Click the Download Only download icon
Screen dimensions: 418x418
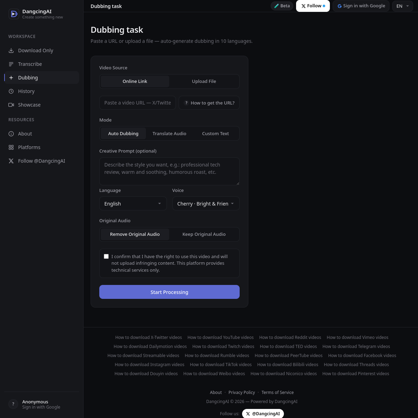(11, 51)
